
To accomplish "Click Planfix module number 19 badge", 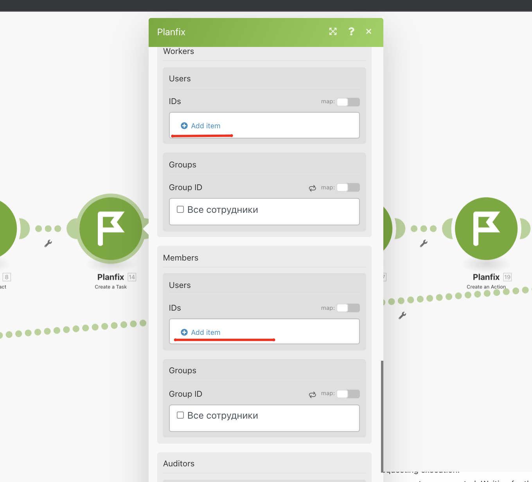I will tap(507, 277).
